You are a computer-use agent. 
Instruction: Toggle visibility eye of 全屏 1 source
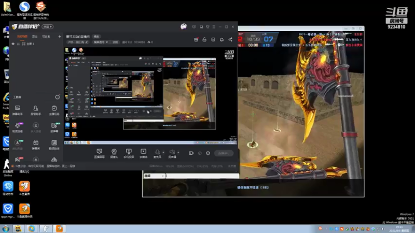[13, 44]
